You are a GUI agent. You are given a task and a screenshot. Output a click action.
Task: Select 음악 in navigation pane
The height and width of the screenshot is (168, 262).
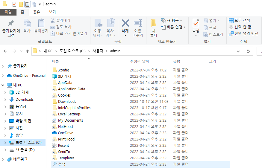pos(19,135)
